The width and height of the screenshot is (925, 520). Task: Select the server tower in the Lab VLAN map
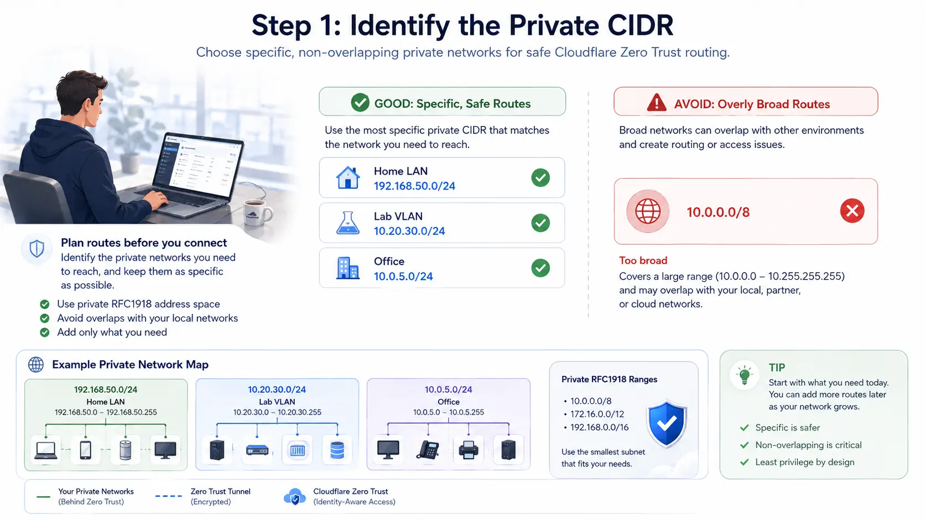tap(217, 450)
